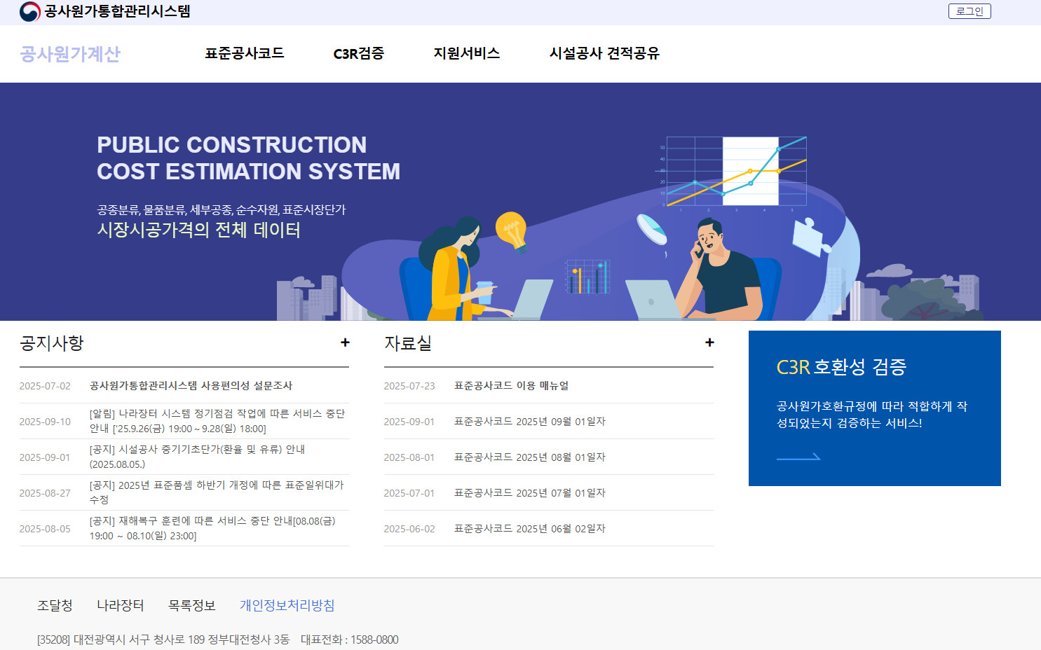The image size is (1041, 650).
Task: Click the 공사원가계산 site title
Action: pyautogui.click(x=70, y=54)
